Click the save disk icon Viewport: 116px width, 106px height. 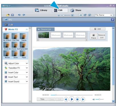coord(13,15)
